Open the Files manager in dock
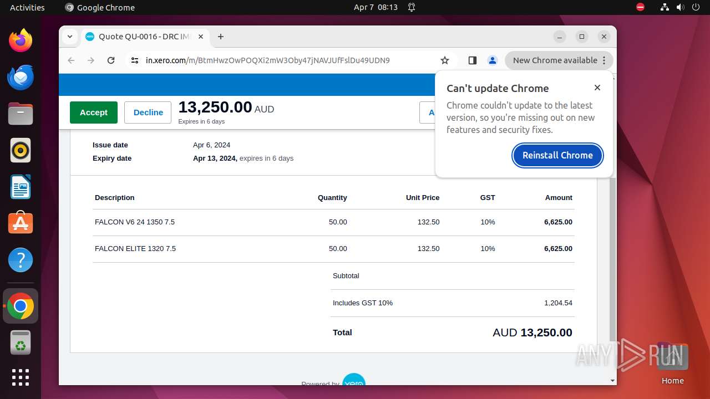Viewport: 710px width, 399px height. 21,114
